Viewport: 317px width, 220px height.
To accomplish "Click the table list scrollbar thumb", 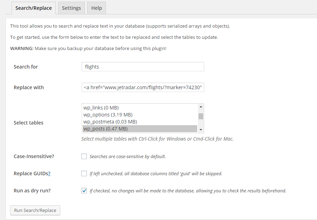I will (x=201, y=116).
